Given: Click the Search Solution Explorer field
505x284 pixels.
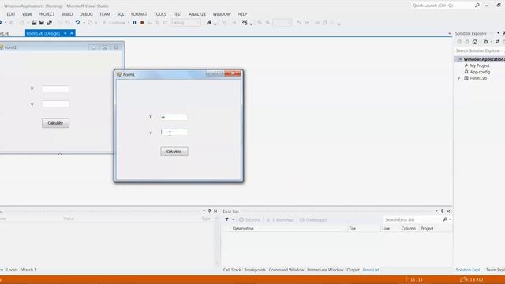Looking at the screenshot, I should tap(480, 50).
